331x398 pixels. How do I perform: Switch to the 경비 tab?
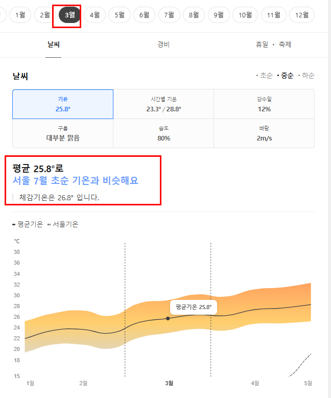coord(163,44)
